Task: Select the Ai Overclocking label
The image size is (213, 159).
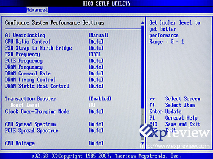Action: click(25, 35)
